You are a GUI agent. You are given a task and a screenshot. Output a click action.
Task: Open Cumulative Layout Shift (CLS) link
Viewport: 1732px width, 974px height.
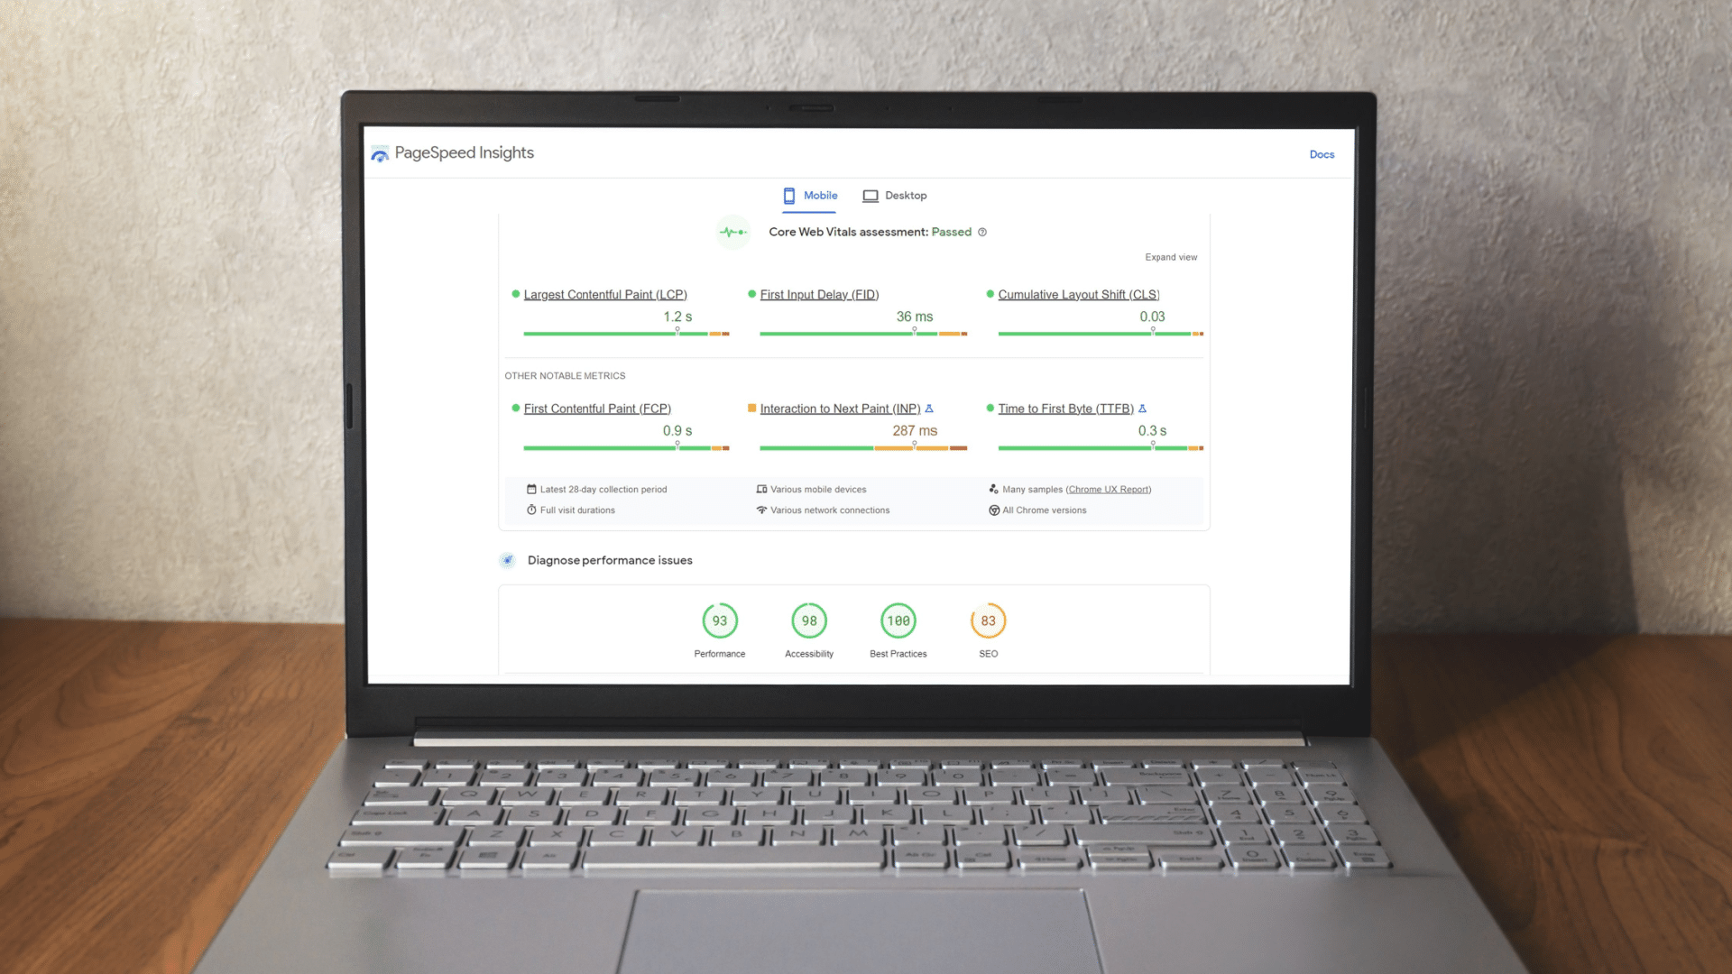coord(1079,295)
